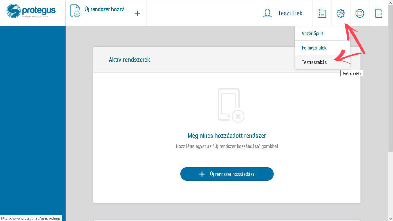Select Vezérlőpult from the settings menu
The width and height of the screenshot is (393, 221).
pyautogui.click(x=312, y=33)
